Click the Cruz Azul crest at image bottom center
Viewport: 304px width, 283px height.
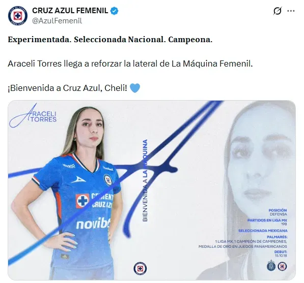[140, 268]
